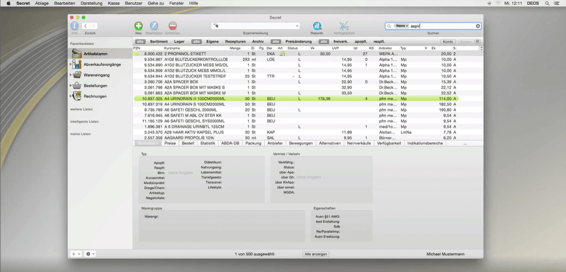
Task: Expand the Wareneingang tree item
Action: 71,75
